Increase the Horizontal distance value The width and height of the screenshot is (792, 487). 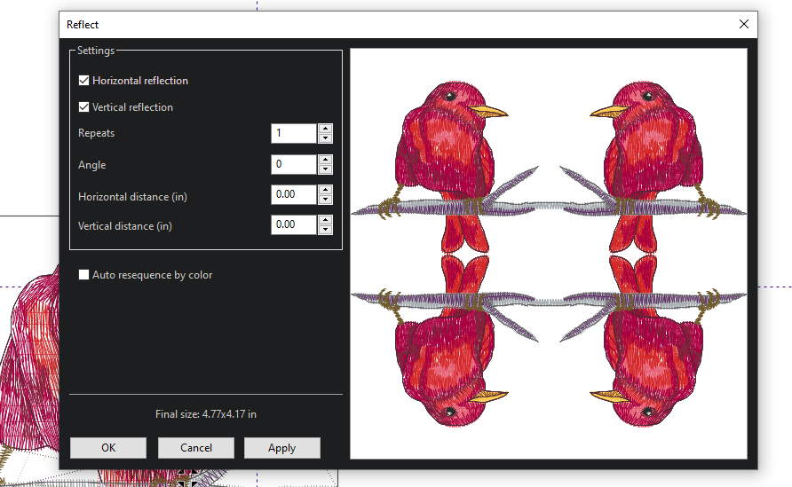click(x=325, y=190)
